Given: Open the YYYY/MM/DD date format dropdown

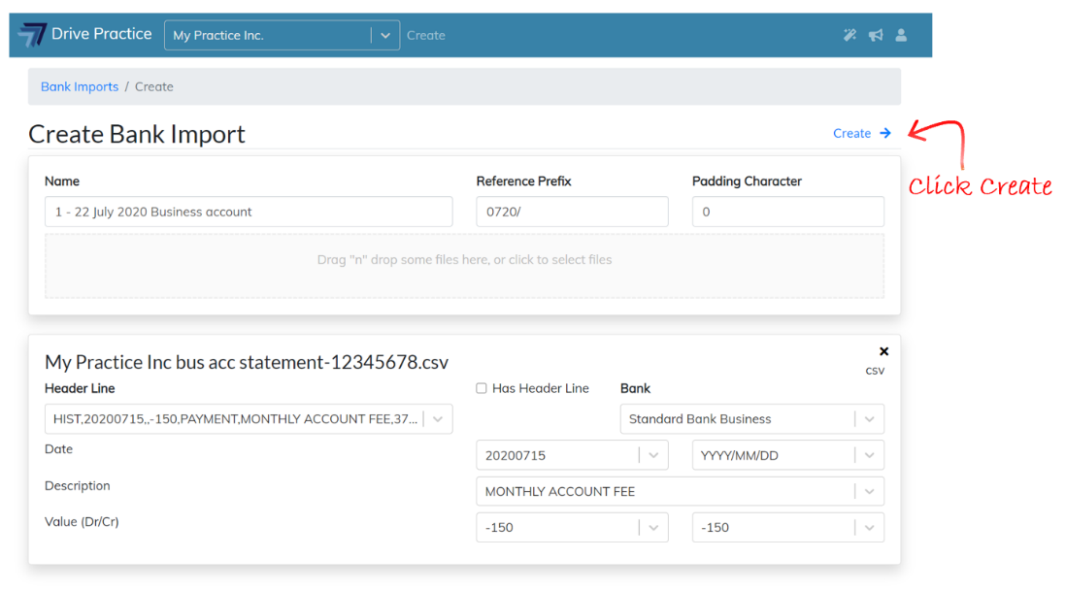Looking at the screenshot, I should click(x=870, y=455).
